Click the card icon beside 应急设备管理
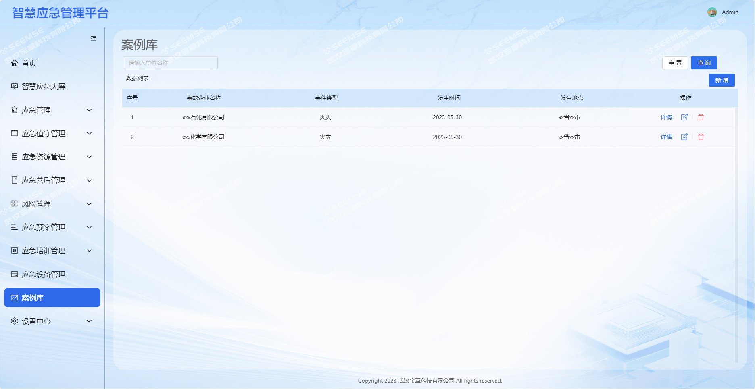This screenshot has height=389, width=755. [15, 274]
